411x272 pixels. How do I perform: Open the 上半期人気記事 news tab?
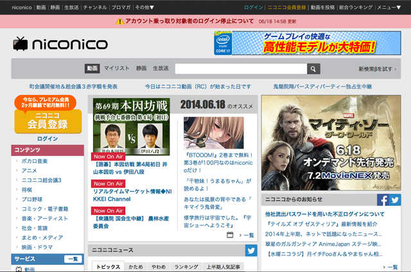click(223, 267)
